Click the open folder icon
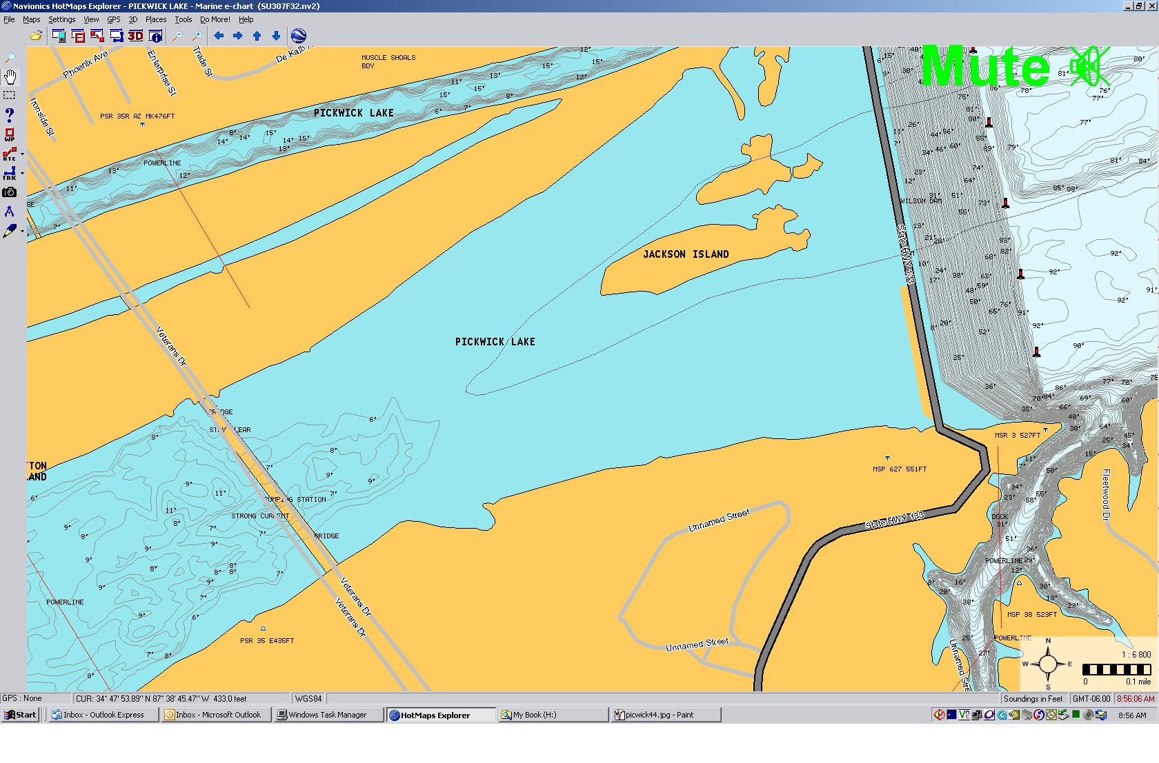Viewport: 1159px width, 763px height. click(x=36, y=36)
